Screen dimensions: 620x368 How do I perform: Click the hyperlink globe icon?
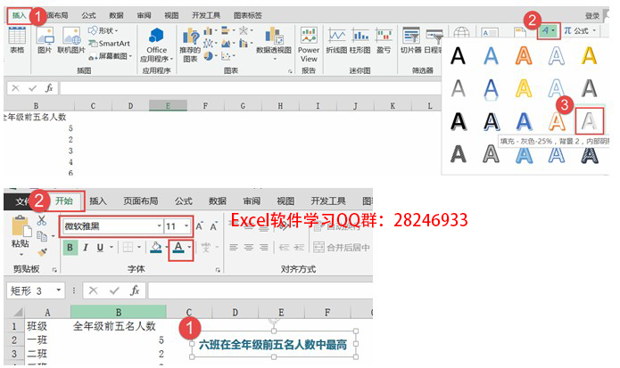(x=461, y=32)
